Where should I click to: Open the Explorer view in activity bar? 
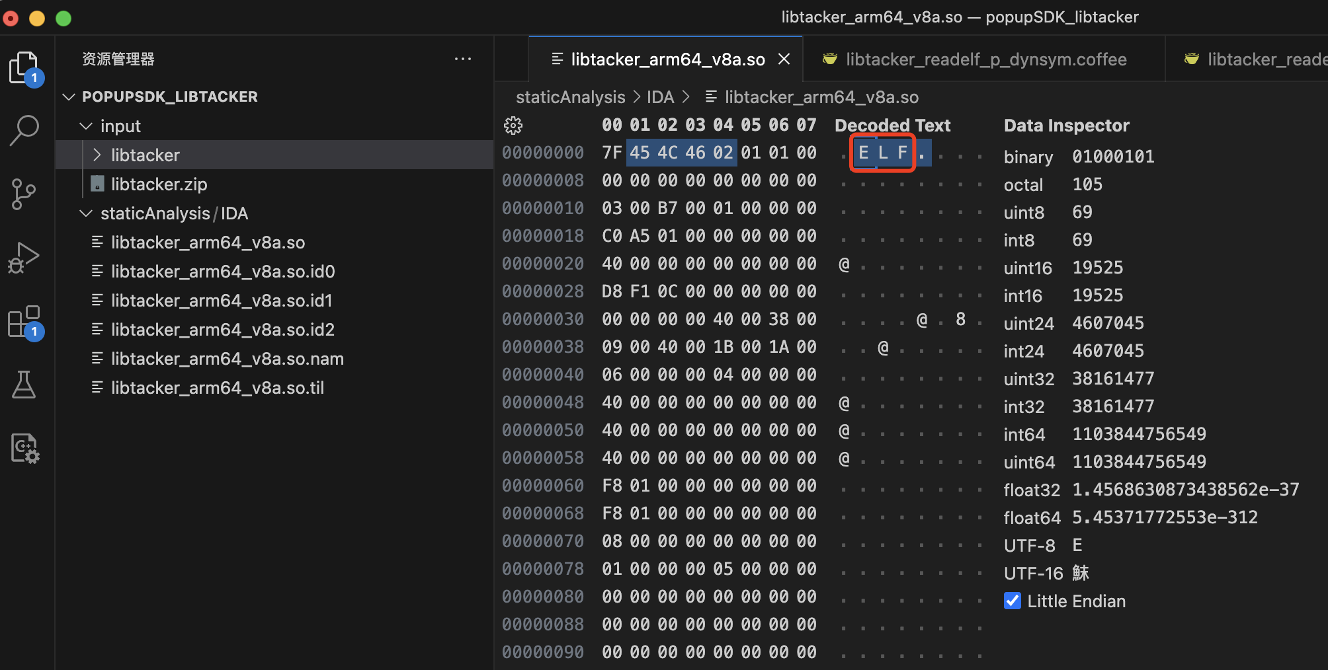[25, 68]
